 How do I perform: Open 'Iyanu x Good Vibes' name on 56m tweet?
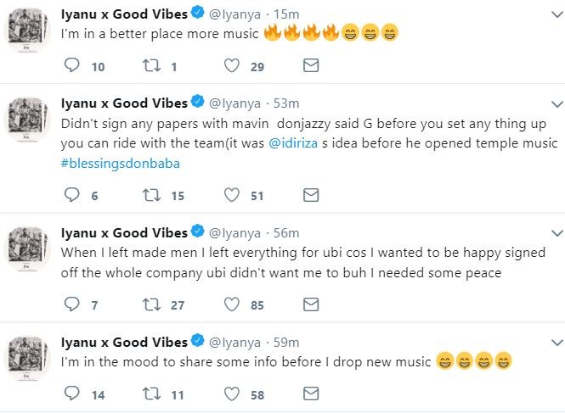tap(124, 232)
